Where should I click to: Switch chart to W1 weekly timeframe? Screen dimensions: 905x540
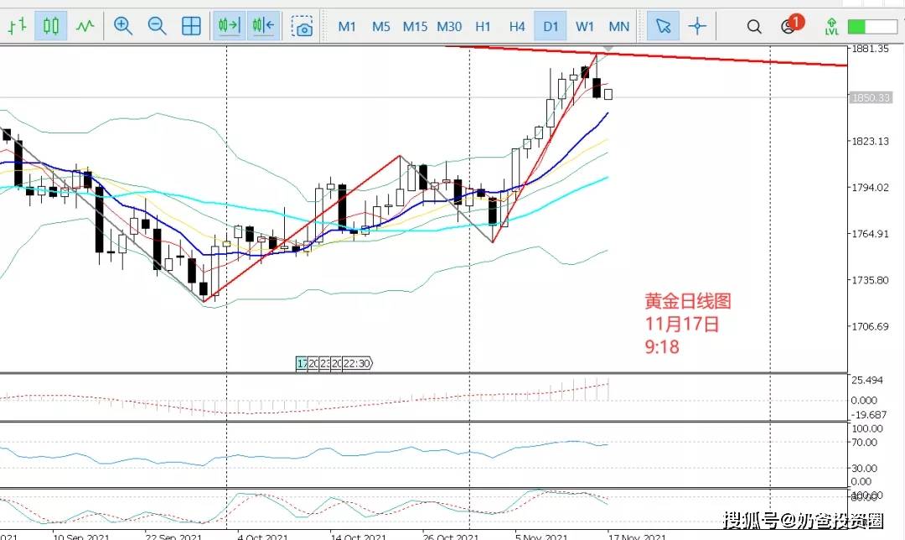pyautogui.click(x=585, y=26)
